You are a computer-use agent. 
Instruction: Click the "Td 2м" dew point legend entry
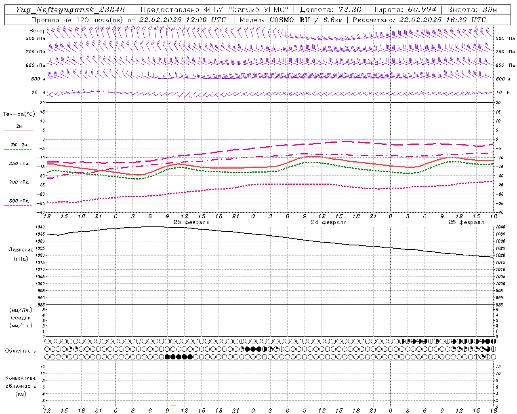coord(19,145)
